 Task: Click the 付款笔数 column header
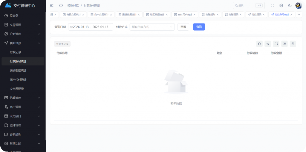pos(252,53)
